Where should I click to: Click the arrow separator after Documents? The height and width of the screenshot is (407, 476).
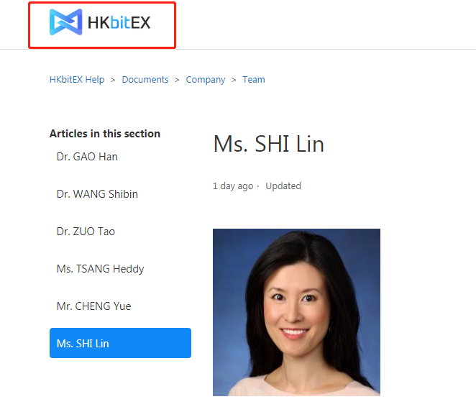pyautogui.click(x=177, y=80)
